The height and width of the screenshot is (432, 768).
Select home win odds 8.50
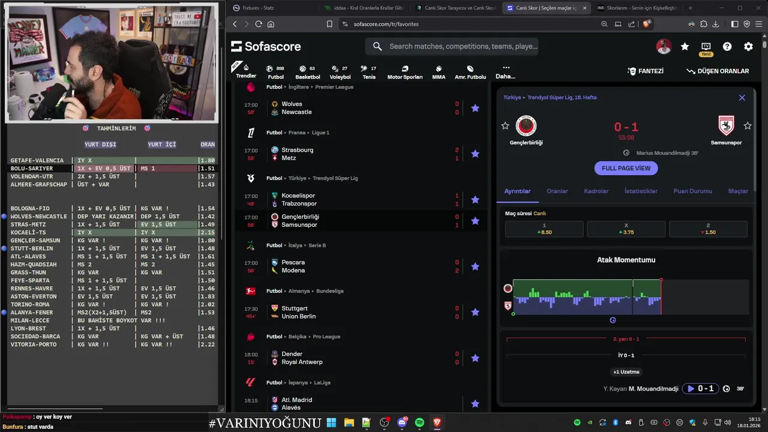click(x=544, y=229)
